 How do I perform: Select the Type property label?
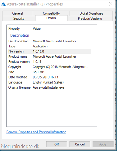pos(12,46)
